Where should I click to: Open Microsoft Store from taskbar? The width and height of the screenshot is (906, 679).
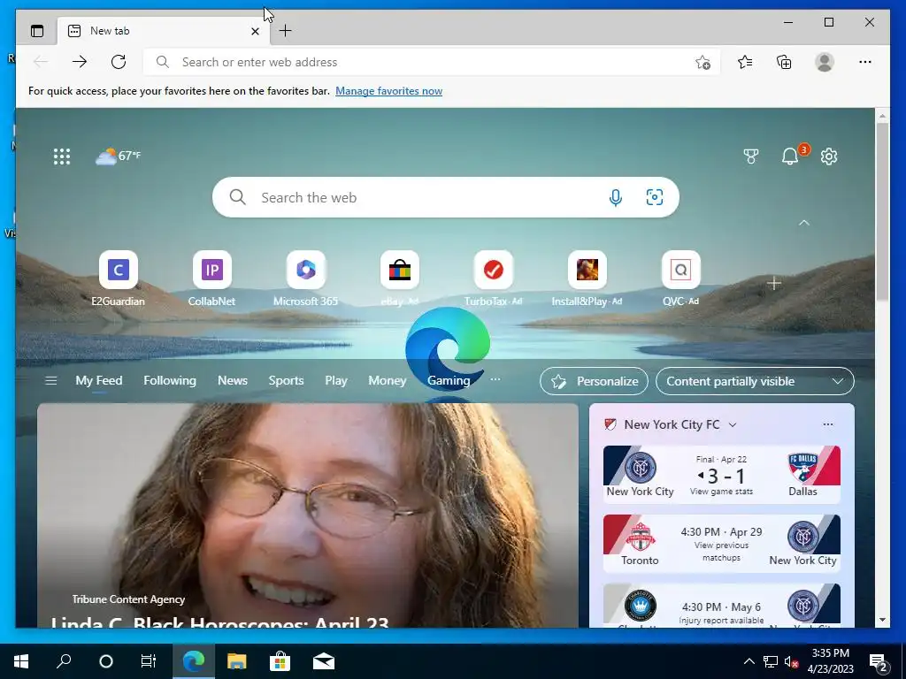pyautogui.click(x=280, y=661)
